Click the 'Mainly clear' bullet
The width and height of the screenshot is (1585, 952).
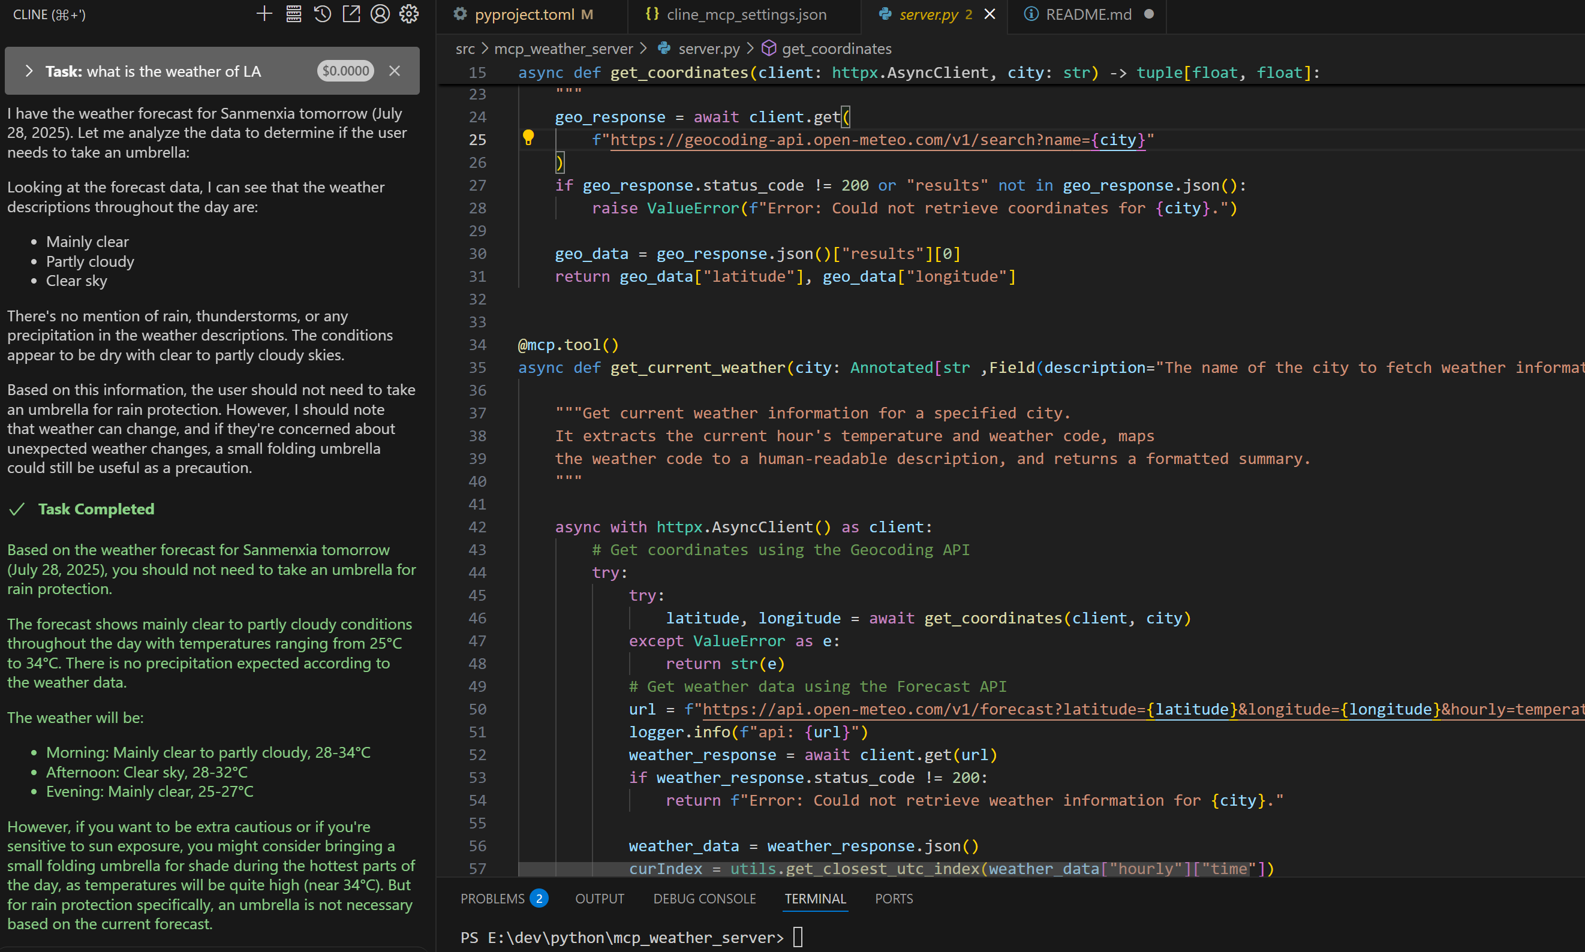click(88, 242)
